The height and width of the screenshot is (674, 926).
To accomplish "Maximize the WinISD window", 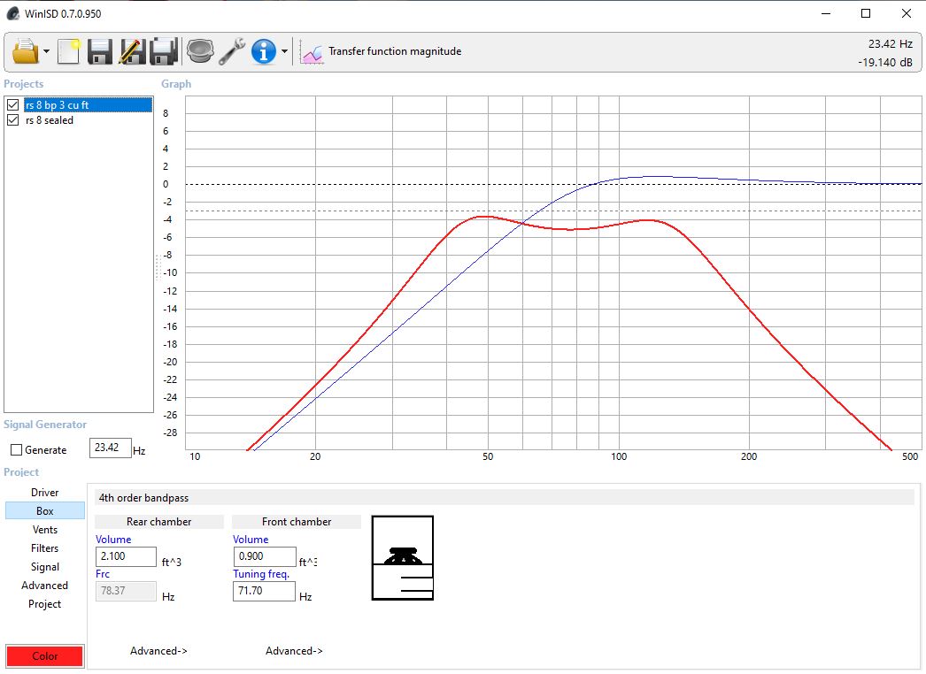I will click(866, 13).
